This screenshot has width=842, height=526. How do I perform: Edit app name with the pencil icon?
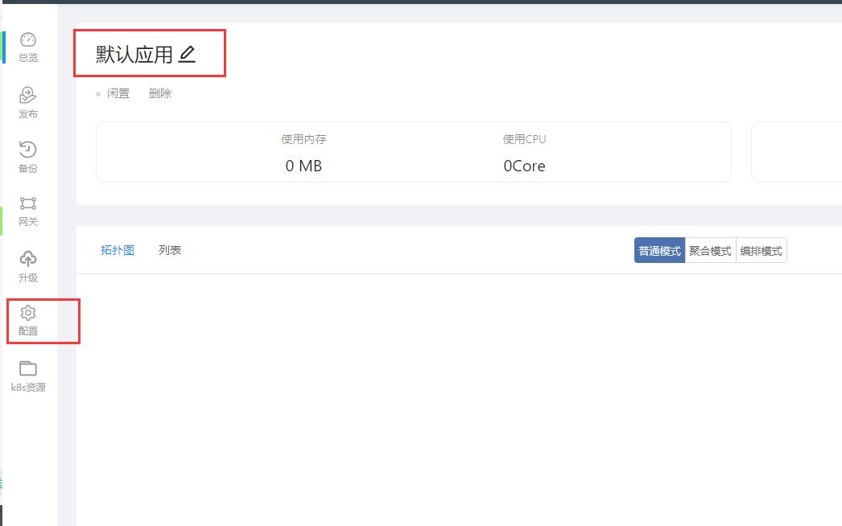(x=187, y=54)
